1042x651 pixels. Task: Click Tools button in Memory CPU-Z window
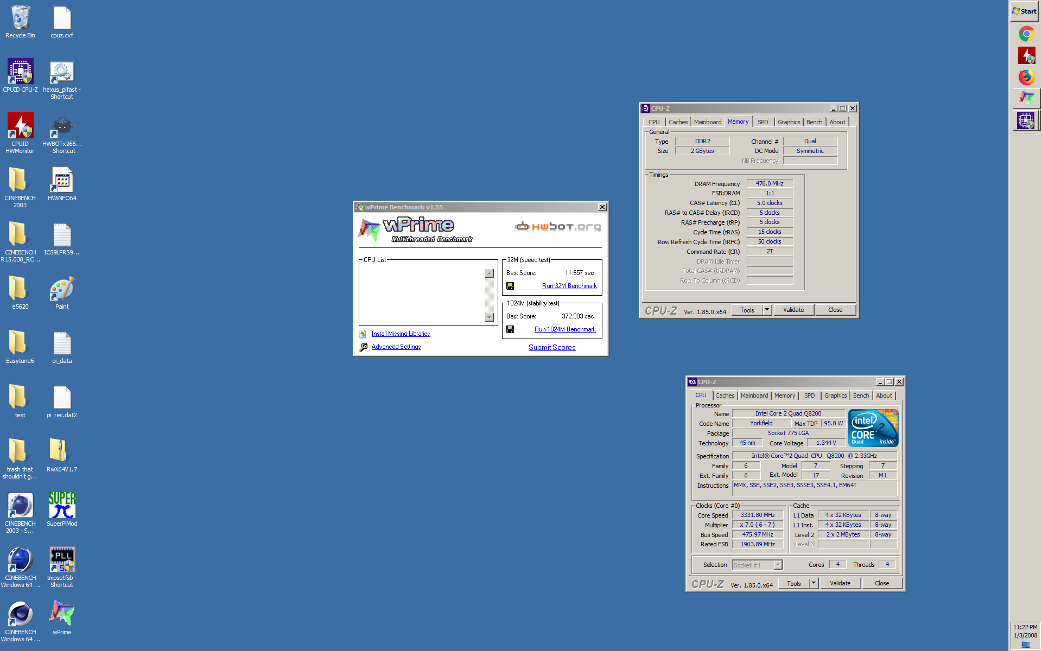pos(747,310)
